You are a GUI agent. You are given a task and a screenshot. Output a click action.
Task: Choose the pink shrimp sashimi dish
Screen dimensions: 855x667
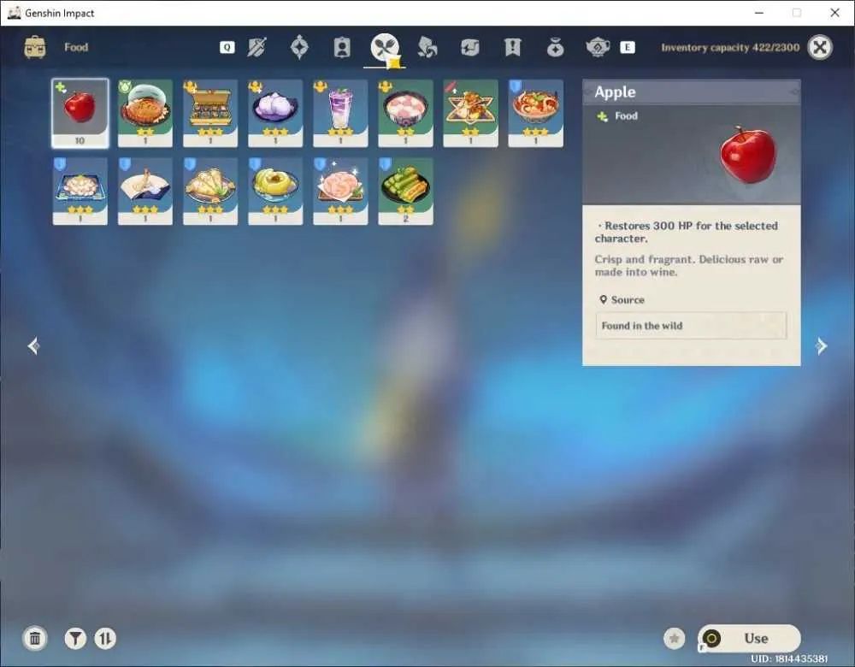coord(340,192)
